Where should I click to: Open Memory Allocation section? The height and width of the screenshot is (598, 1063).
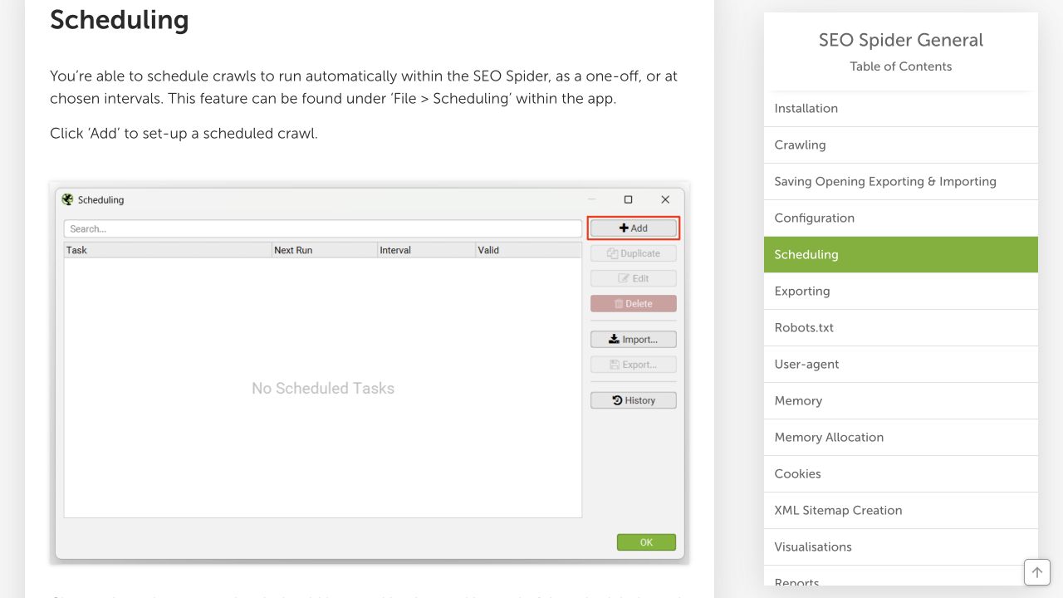tap(901, 438)
